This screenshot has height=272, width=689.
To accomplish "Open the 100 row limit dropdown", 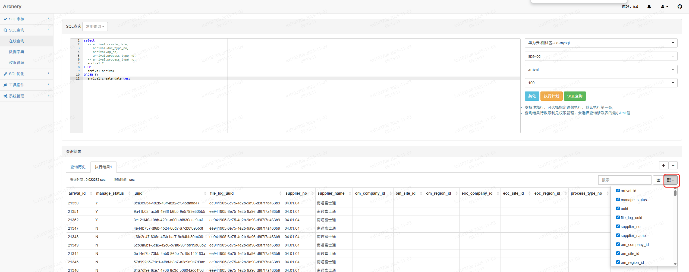I will tap(601, 83).
